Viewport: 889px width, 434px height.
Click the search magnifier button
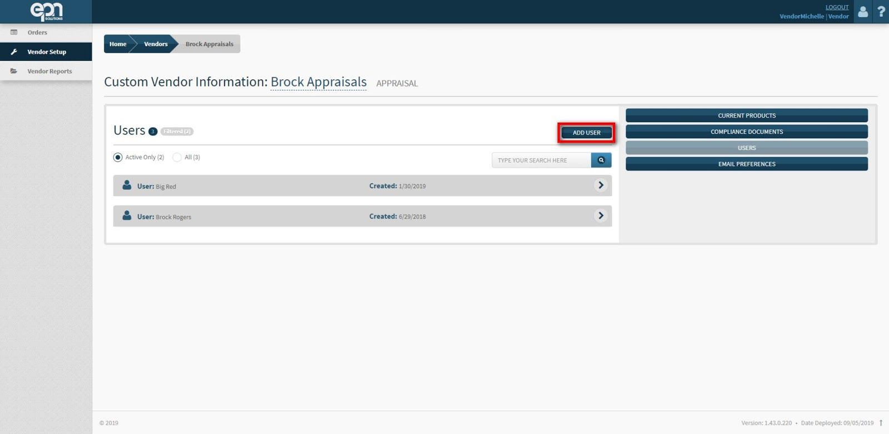tap(601, 160)
